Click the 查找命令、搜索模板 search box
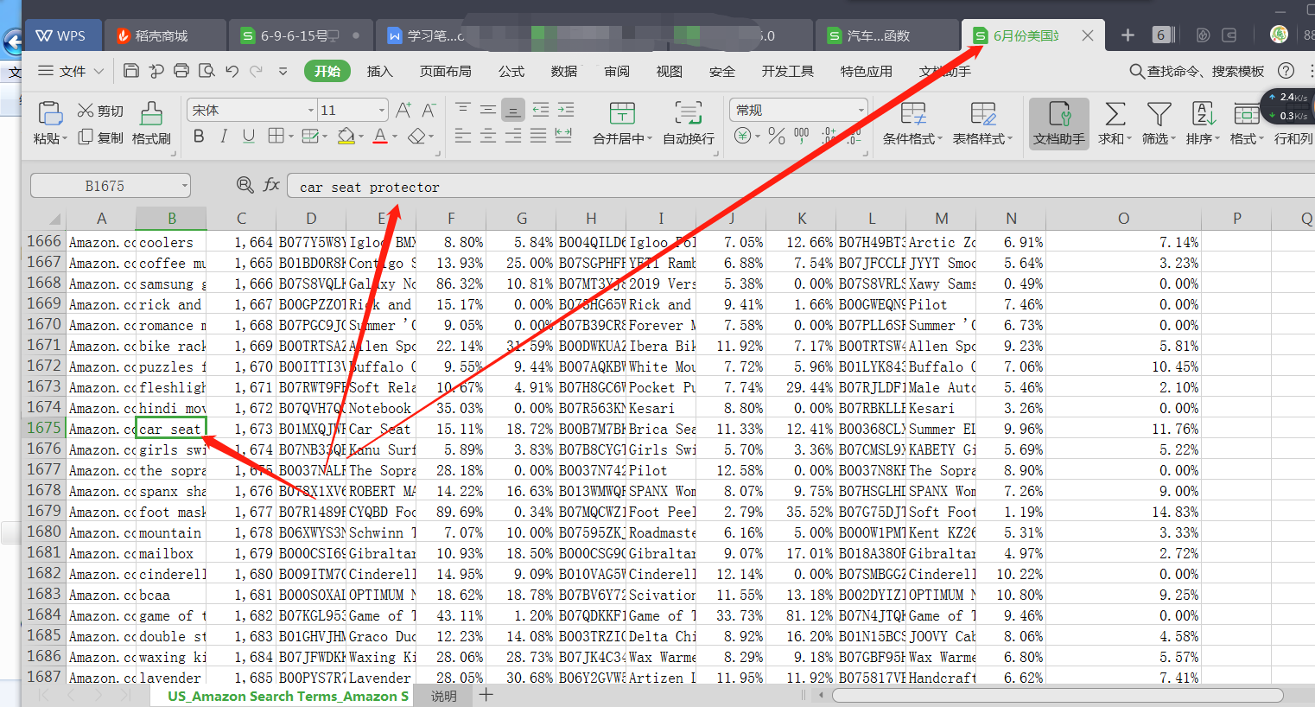Viewport: 1315px width, 707px height. [x=1197, y=71]
